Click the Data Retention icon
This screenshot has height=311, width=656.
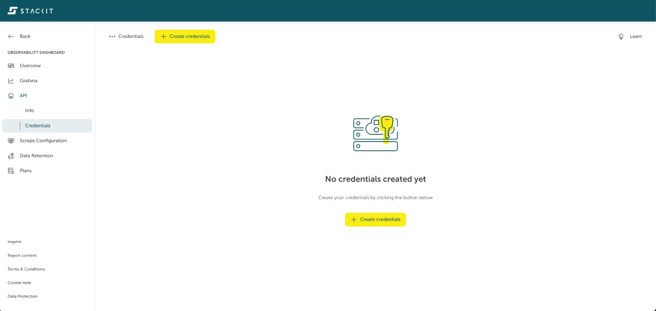pyautogui.click(x=11, y=156)
